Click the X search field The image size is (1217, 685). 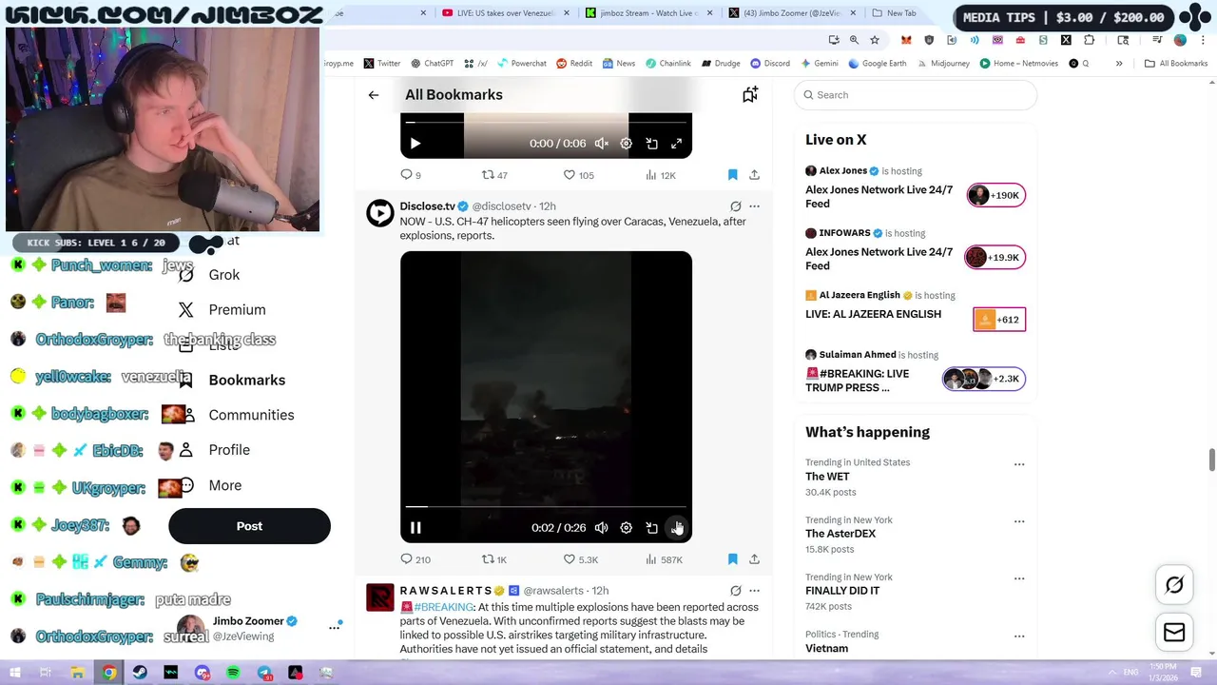tap(916, 95)
